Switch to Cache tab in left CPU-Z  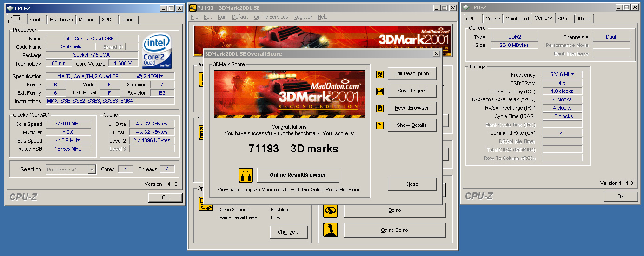pyautogui.click(x=37, y=20)
